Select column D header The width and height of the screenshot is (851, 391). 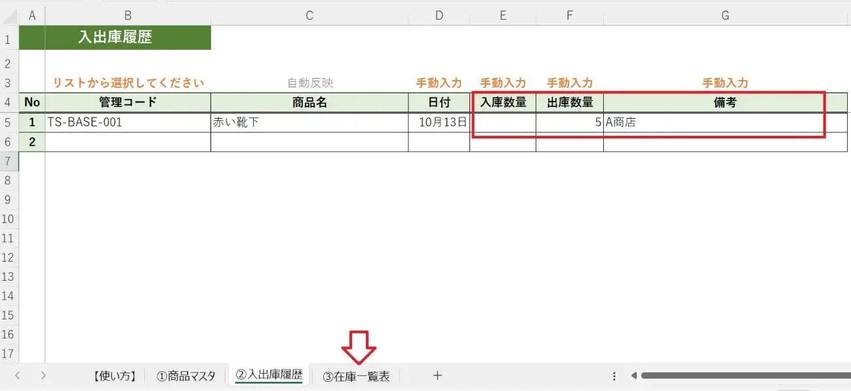pyautogui.click(x=439, y=16)
